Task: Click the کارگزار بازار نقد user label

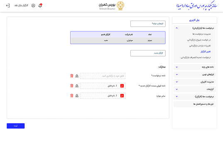Action: (21, 5)
